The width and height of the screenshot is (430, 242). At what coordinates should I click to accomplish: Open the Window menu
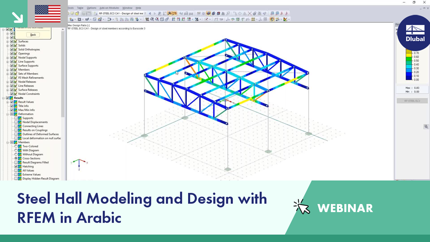click(x=127, y=8)
